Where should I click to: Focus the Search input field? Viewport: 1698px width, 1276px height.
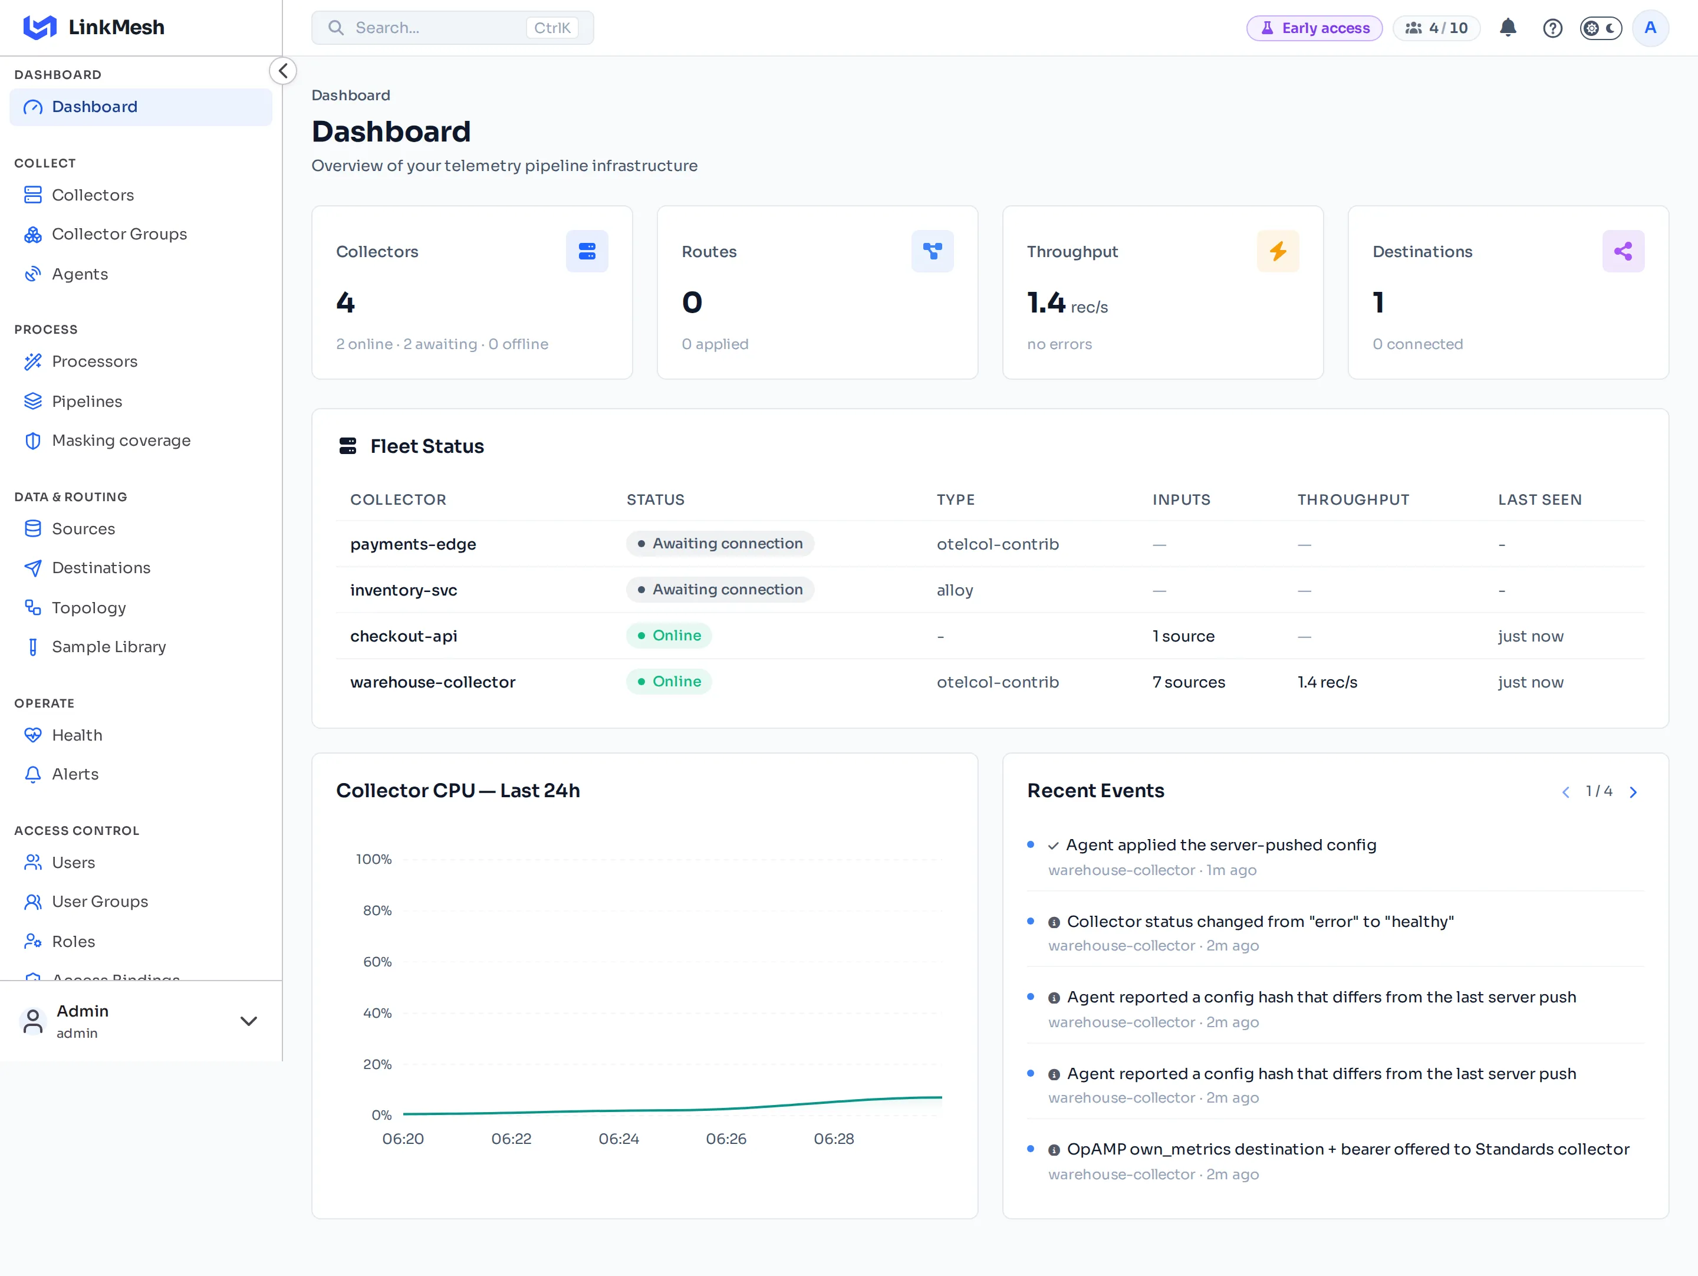[x=452, y=28]
